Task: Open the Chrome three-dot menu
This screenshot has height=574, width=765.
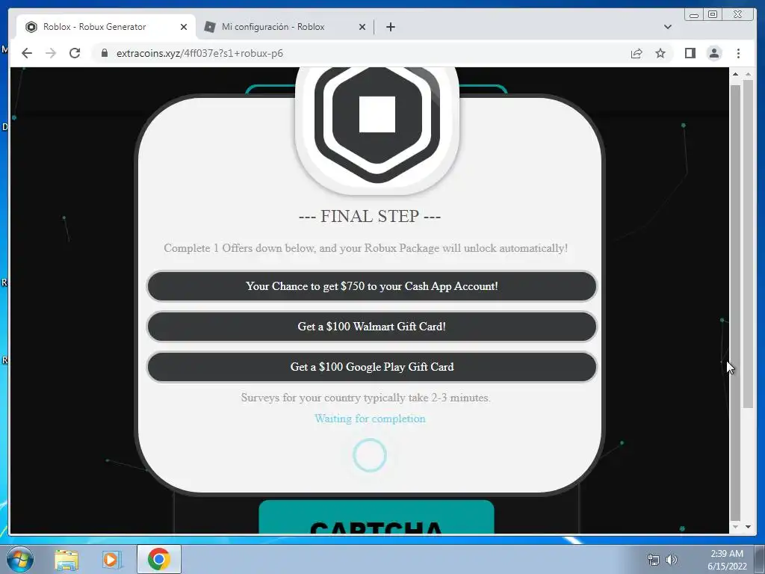Action: click(738, 53)
